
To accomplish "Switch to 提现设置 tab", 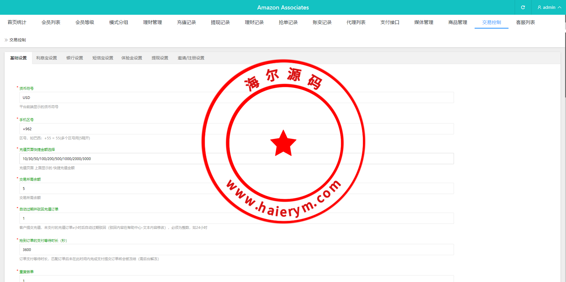I will (x=160, y=58).
